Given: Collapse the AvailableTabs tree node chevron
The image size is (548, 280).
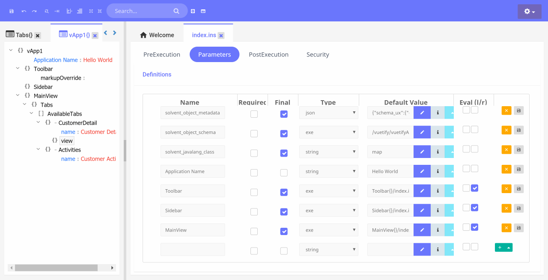Looking at the screenshot, I should [31, 113].
